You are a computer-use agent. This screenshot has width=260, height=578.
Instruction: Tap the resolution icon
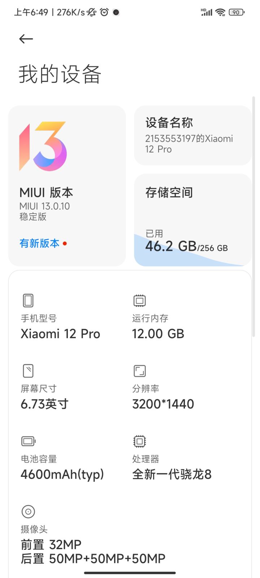(x=139, y=371)
